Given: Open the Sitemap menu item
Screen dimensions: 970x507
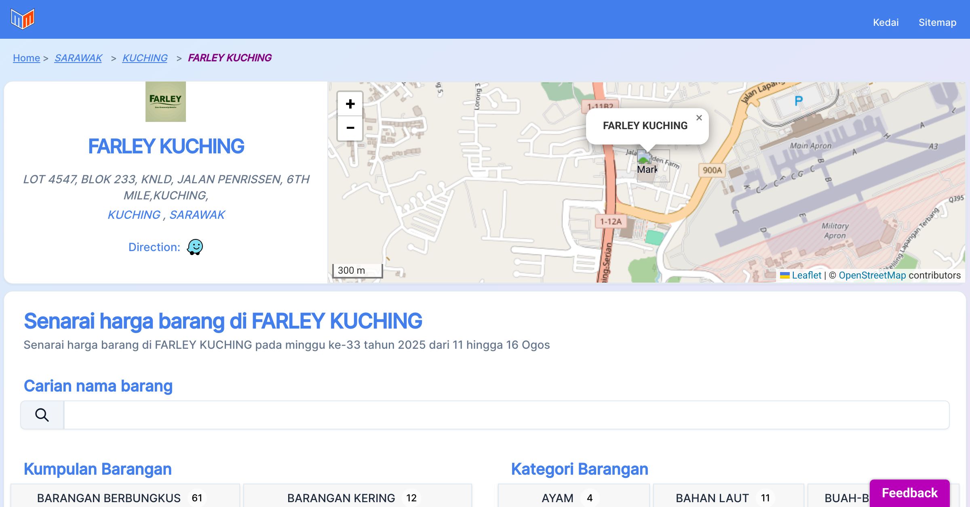Looking at the screenshot, I should point(937,22).
